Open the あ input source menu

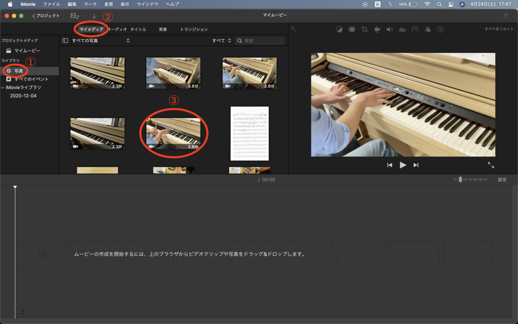click(378, 4)
